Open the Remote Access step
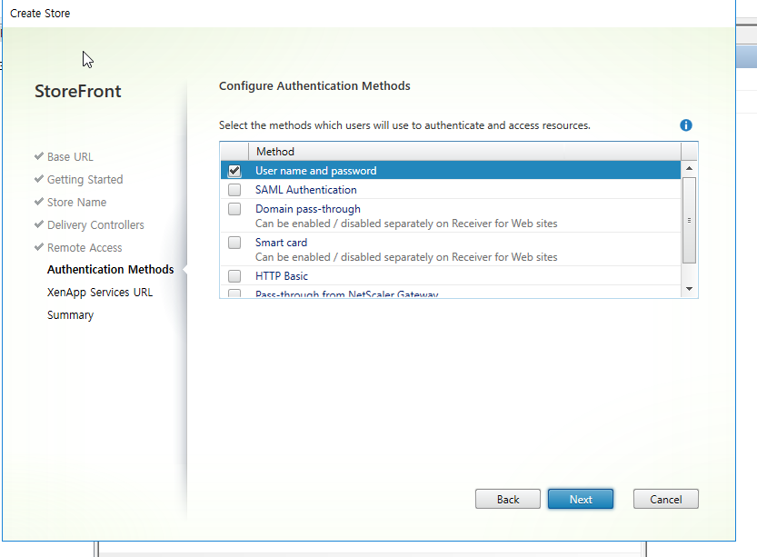The image size is (757, 557). (85, 248)
